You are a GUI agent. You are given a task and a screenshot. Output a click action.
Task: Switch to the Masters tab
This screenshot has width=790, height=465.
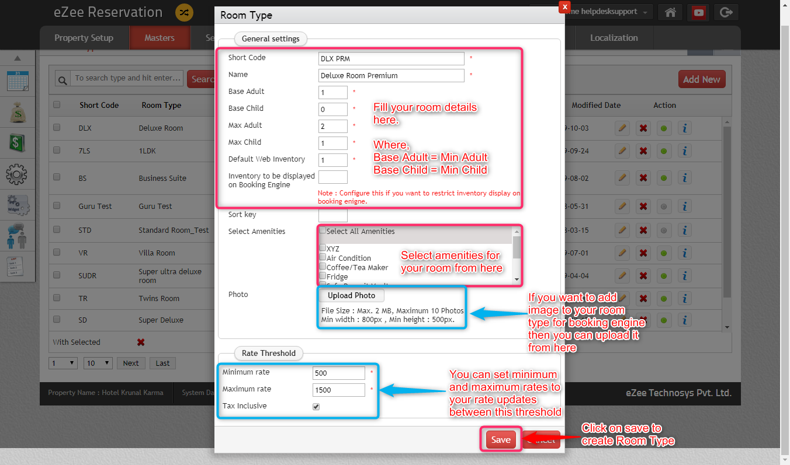[160, 38]
